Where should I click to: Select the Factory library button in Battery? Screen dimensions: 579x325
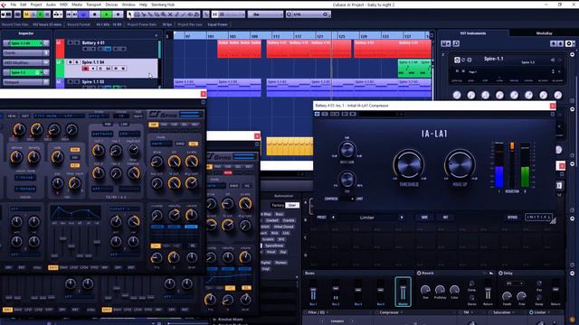278,205
